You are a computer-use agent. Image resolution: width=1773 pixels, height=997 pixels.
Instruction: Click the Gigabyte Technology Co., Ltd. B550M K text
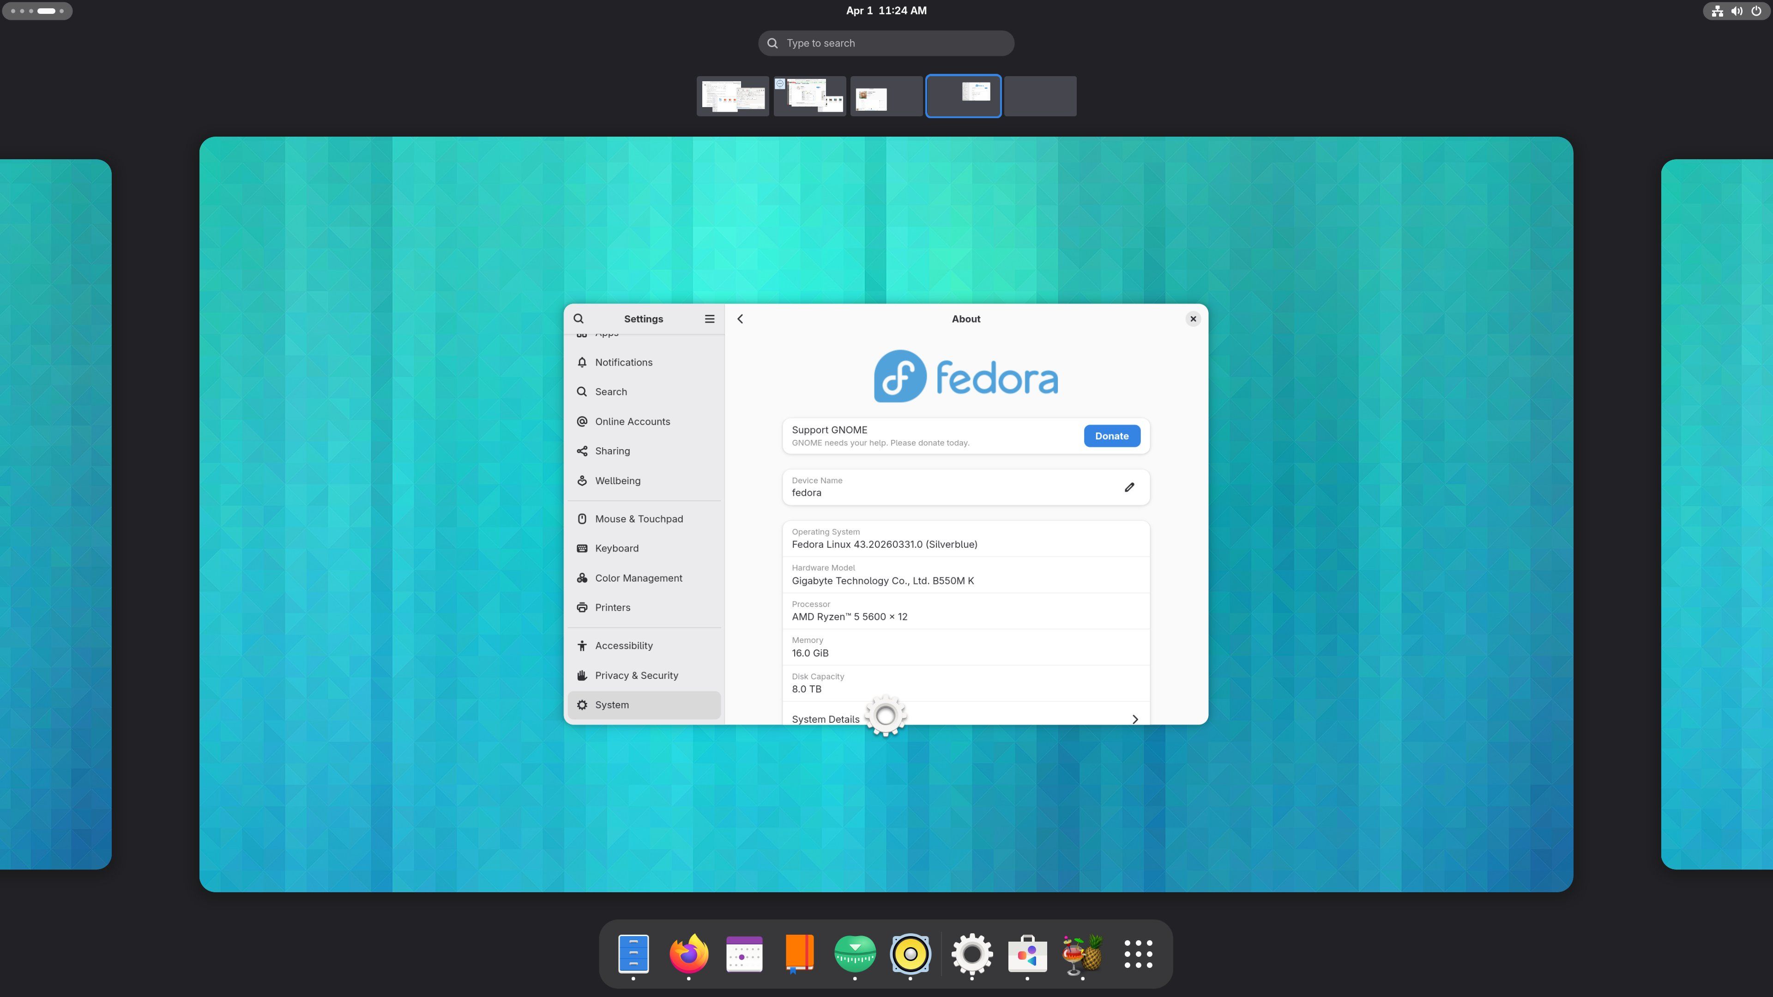[882, 581]
